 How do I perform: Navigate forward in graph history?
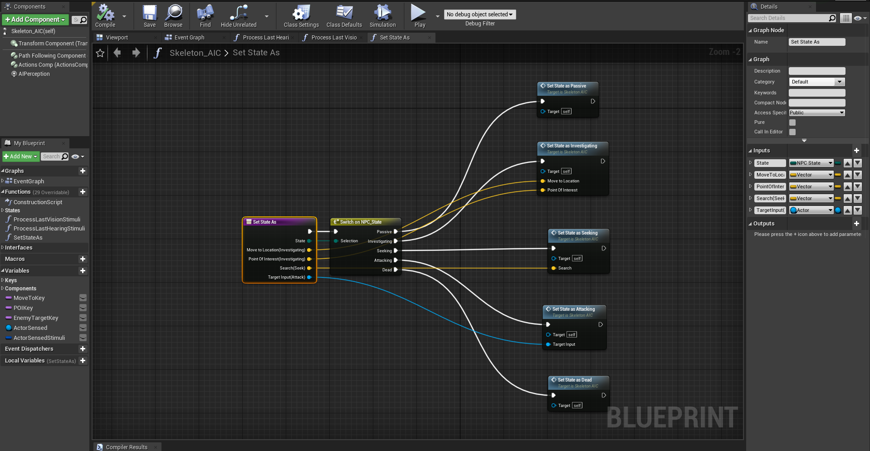[x=136, y=53]
